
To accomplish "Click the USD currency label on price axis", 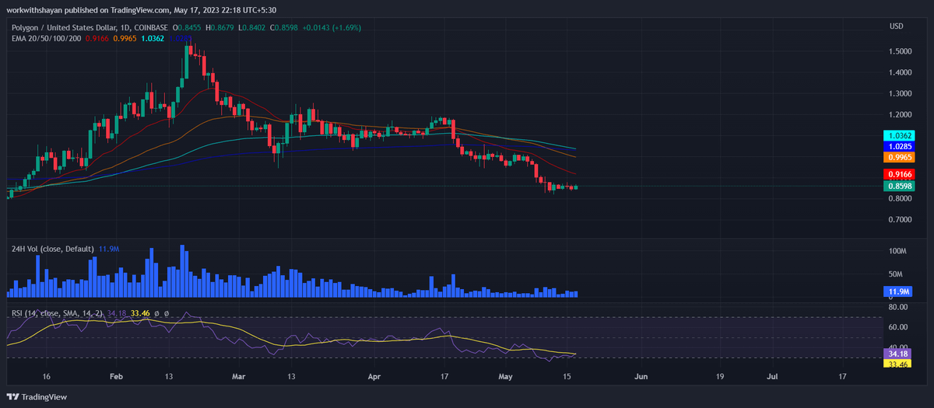I will [x=897, y=26].
